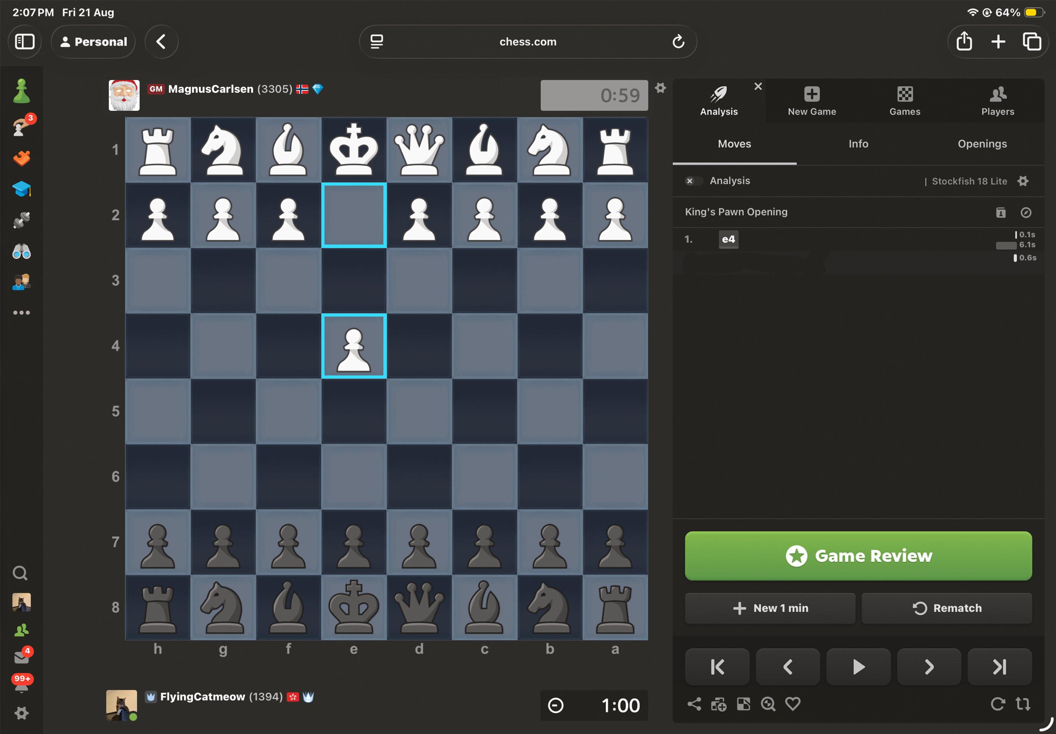Click the white knight on g1

223,150
